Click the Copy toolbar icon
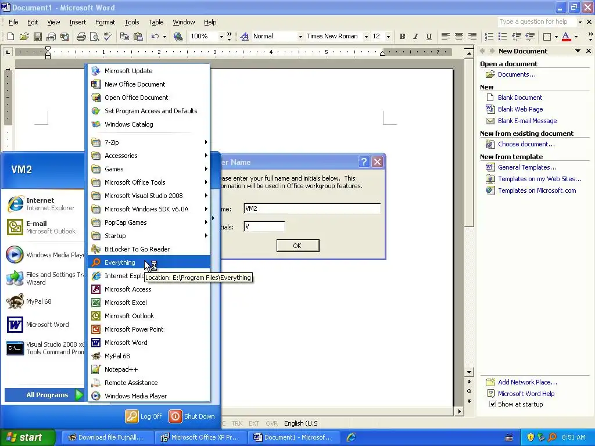 tap(124, 37)
